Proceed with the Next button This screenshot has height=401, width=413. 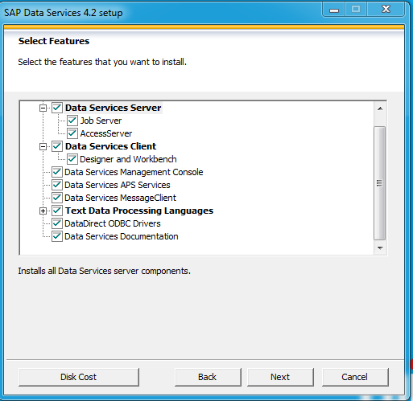[x=280, y=377]
